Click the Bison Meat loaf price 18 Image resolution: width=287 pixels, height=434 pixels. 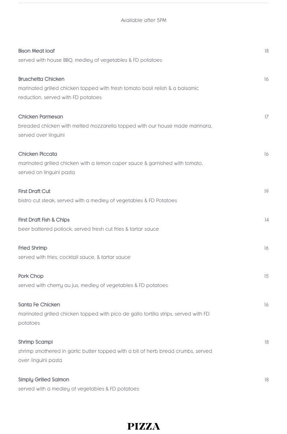[x=267, y=51]
